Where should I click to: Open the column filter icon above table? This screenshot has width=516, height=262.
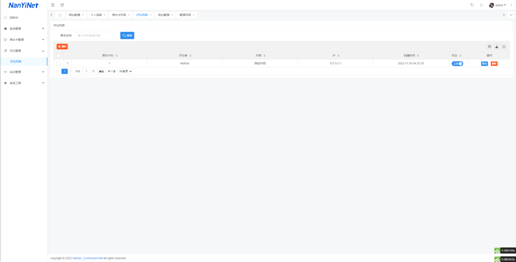489,46
